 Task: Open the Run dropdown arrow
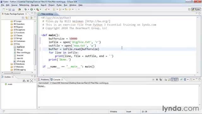(34, 9)
